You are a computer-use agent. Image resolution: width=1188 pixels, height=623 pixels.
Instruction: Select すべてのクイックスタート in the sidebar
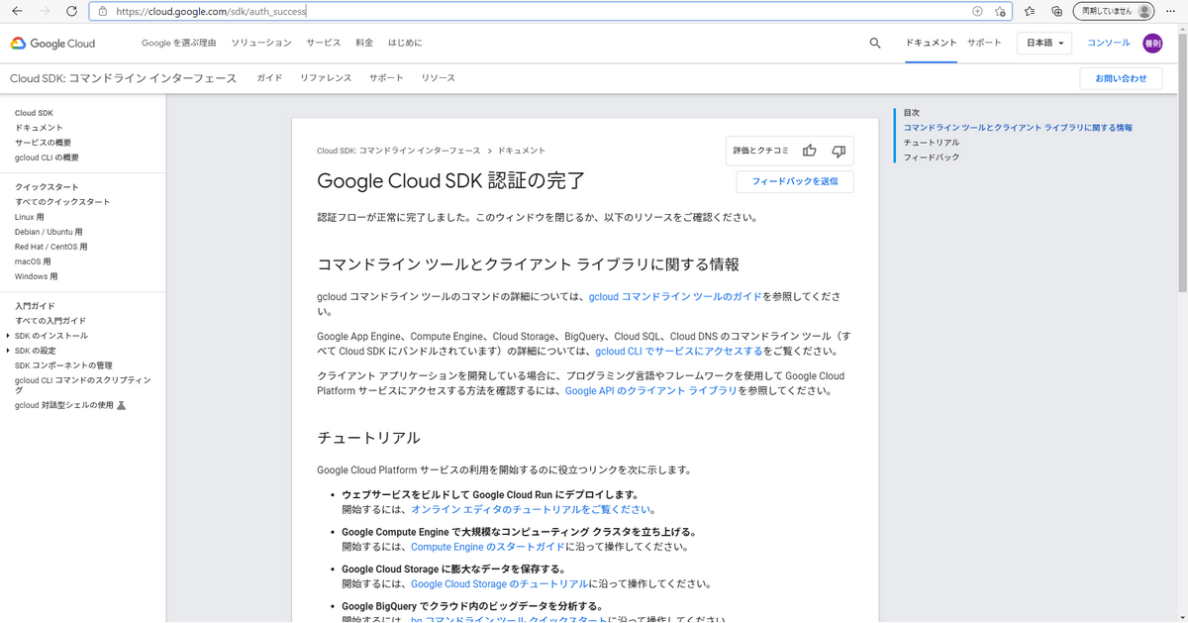pyautogui.click(x=62, y=202)
